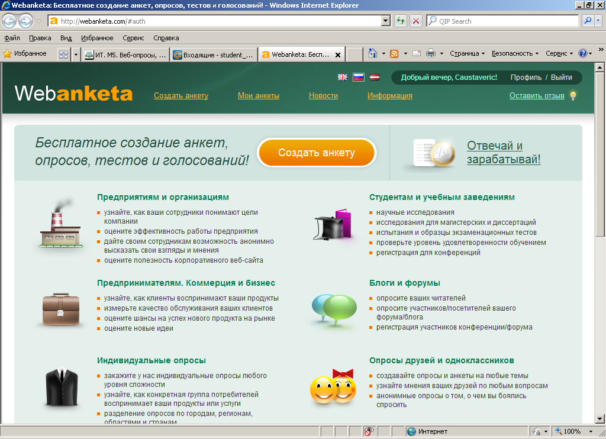
Task: Open Favorites star button
Action: coord(25,54)
